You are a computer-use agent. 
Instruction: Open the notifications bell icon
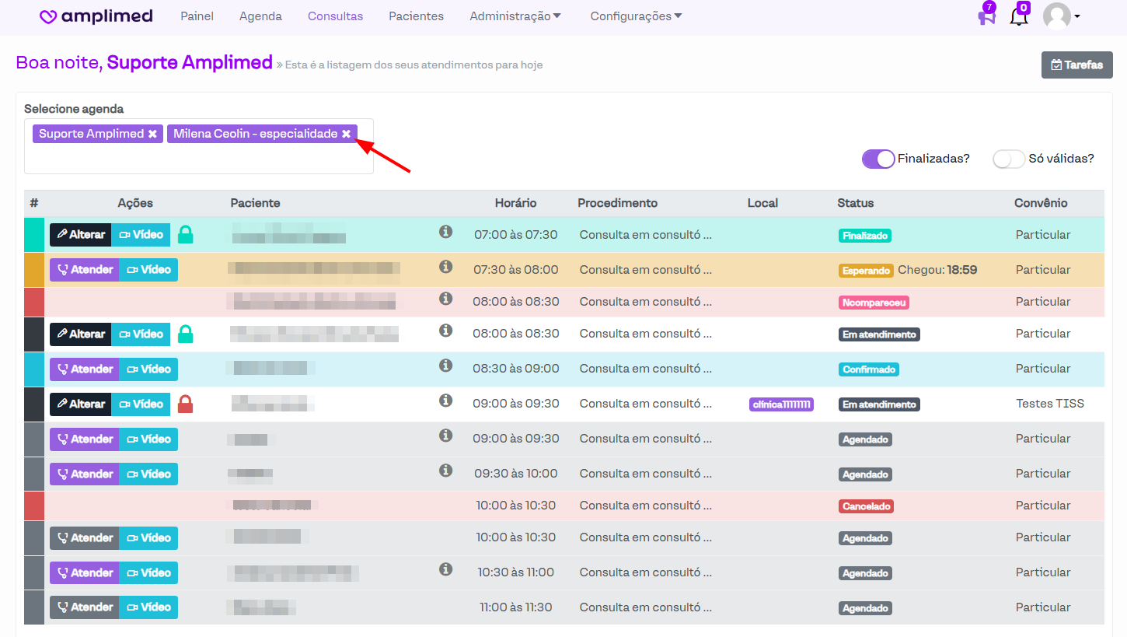(x=1019, y=16)
